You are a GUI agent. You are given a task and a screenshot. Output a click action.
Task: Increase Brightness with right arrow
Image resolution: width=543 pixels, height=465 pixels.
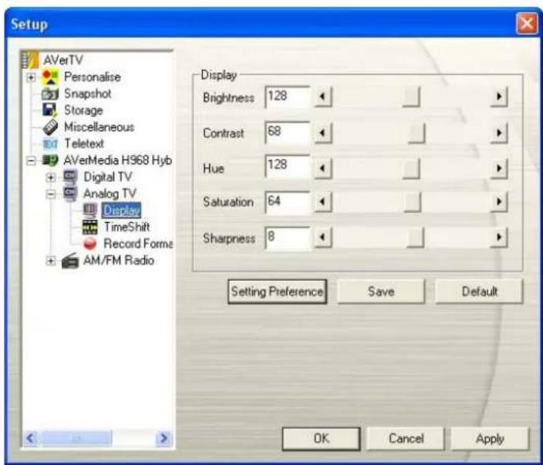499,97
